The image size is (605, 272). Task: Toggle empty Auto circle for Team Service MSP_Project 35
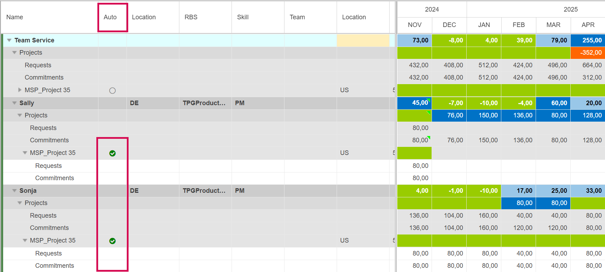tap(112, 90)
